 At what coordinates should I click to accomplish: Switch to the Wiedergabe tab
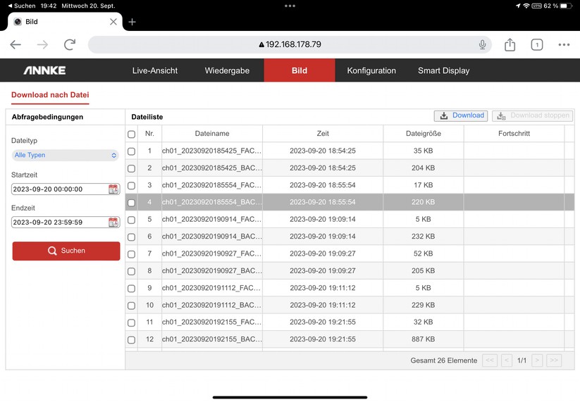227,70
